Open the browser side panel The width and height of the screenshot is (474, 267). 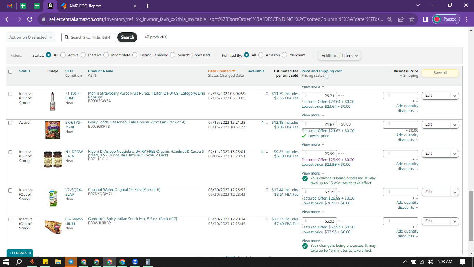[x=426, y=19]
